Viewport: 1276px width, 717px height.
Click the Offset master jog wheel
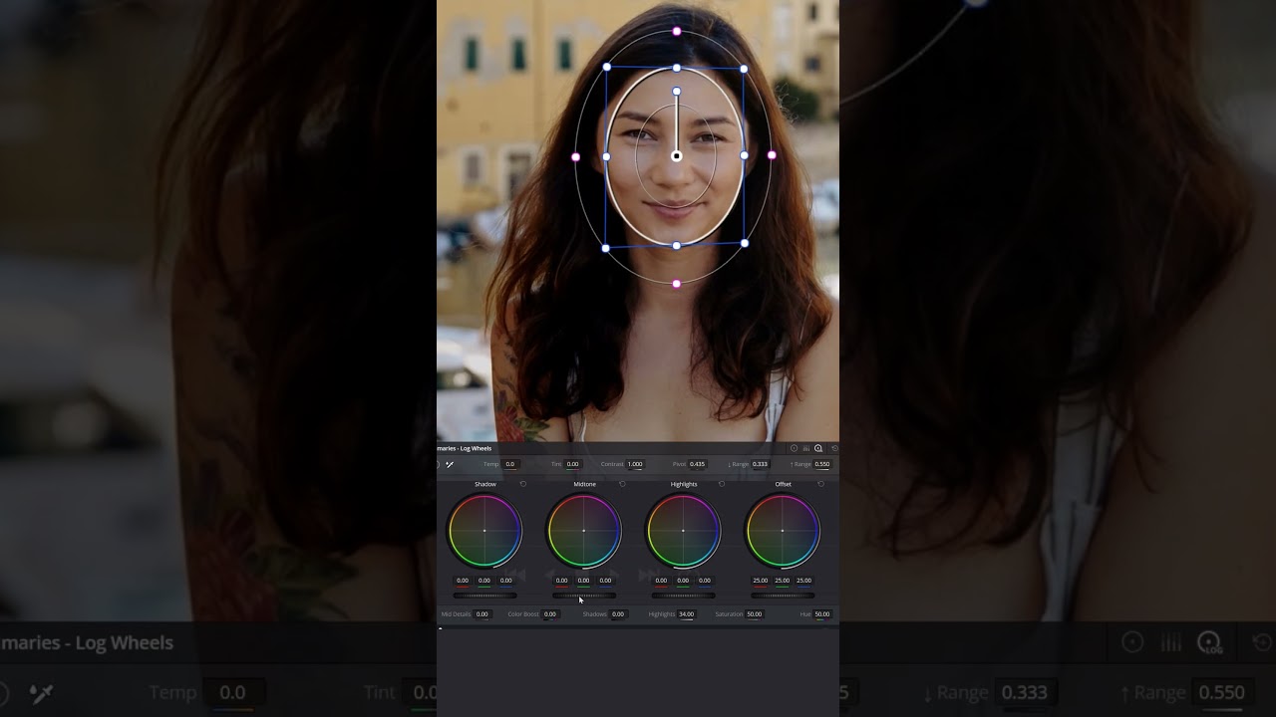click(x=783, y=596)
